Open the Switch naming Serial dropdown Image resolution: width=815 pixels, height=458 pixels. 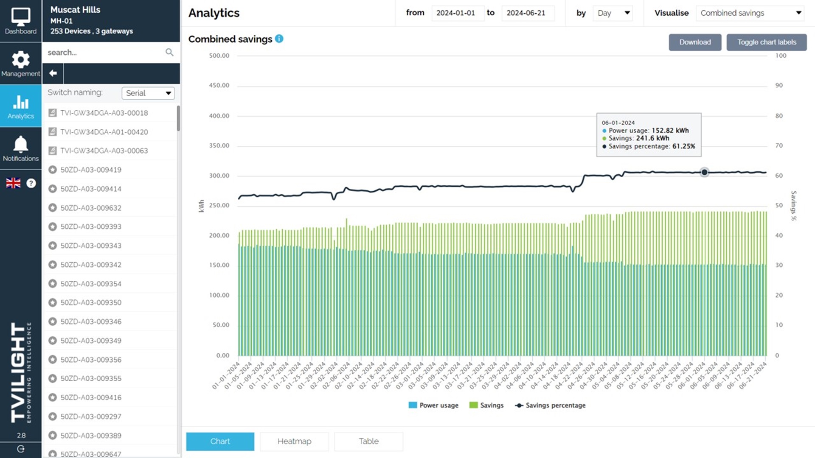pos(148,93)
